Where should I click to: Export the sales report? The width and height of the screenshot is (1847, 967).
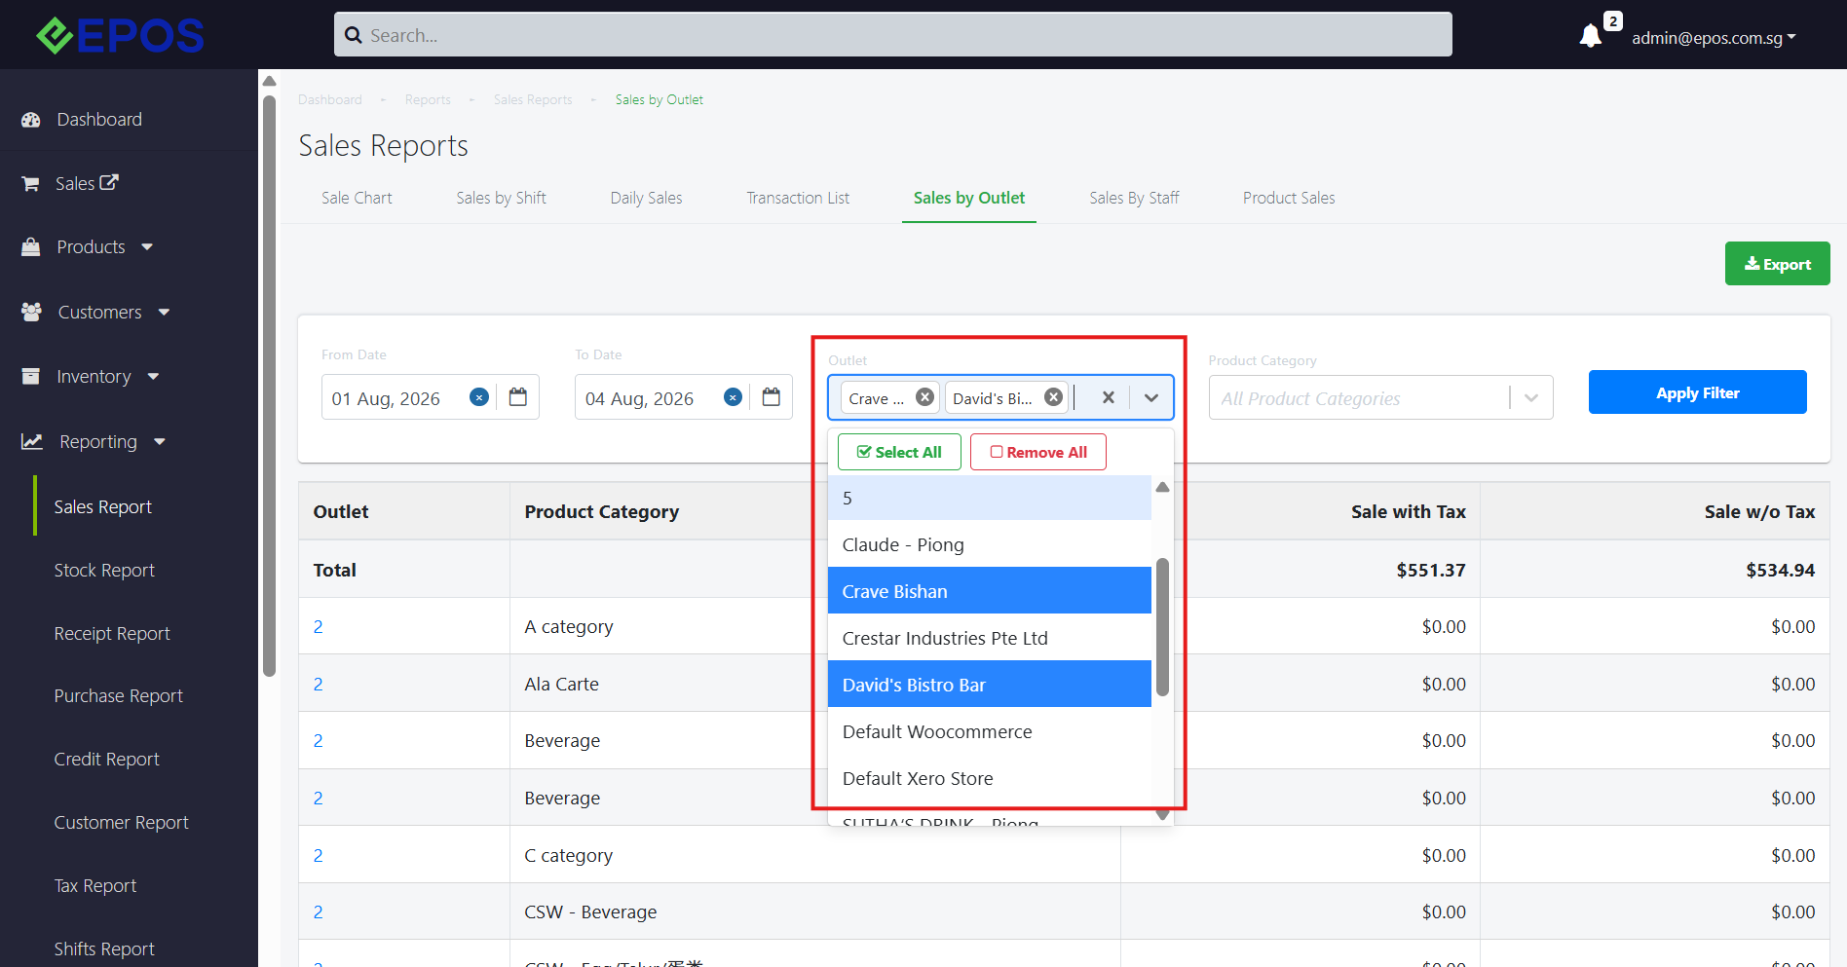(x=1778, y=264)
